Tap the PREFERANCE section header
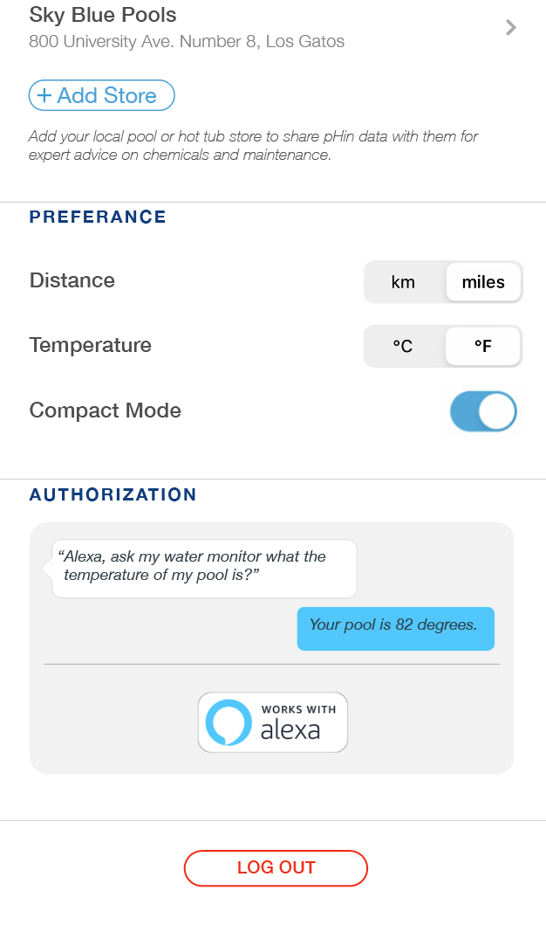 point(98,217)
